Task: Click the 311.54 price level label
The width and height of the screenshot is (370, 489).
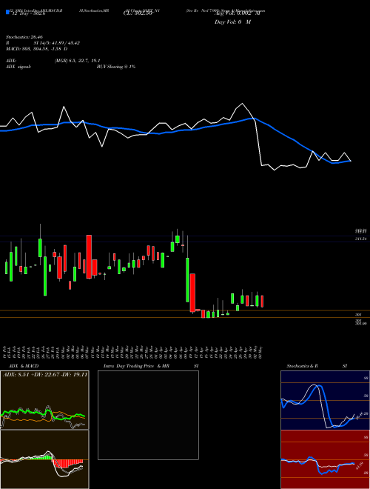Action: pyautogui.click(x=360, y=239)
